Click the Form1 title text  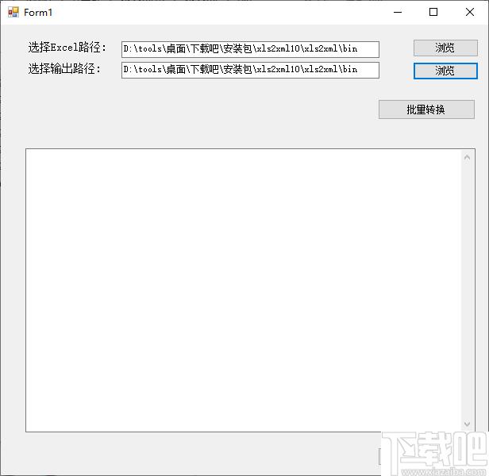point(38,13)
